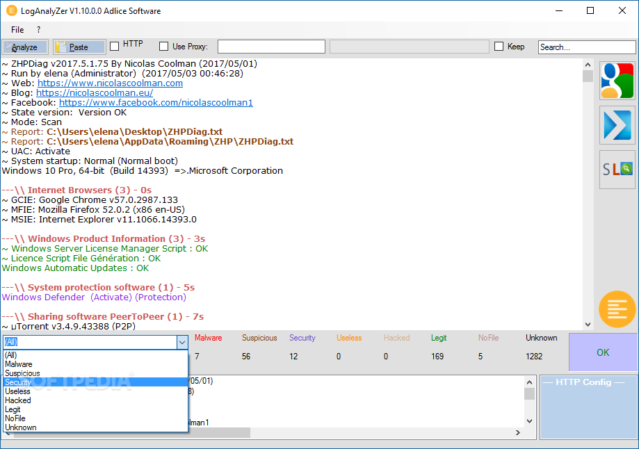Click the LogAnalyZer title bar app icon
Image resolution: width=639 pixels, height=449 pixels.
(x=12, y=10)
